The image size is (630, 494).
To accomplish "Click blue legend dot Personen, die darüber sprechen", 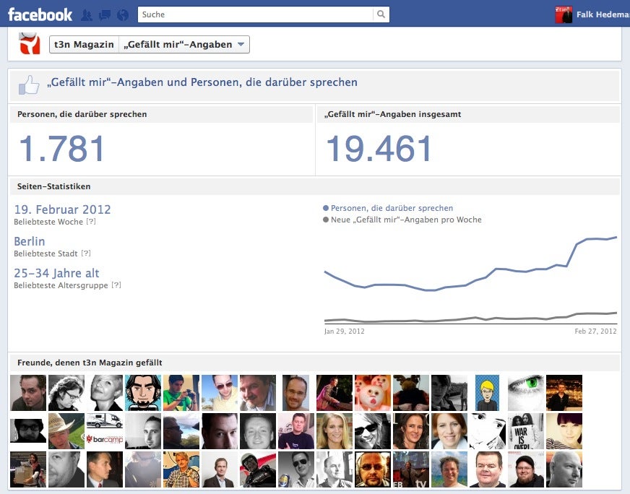I will point(326,208).
